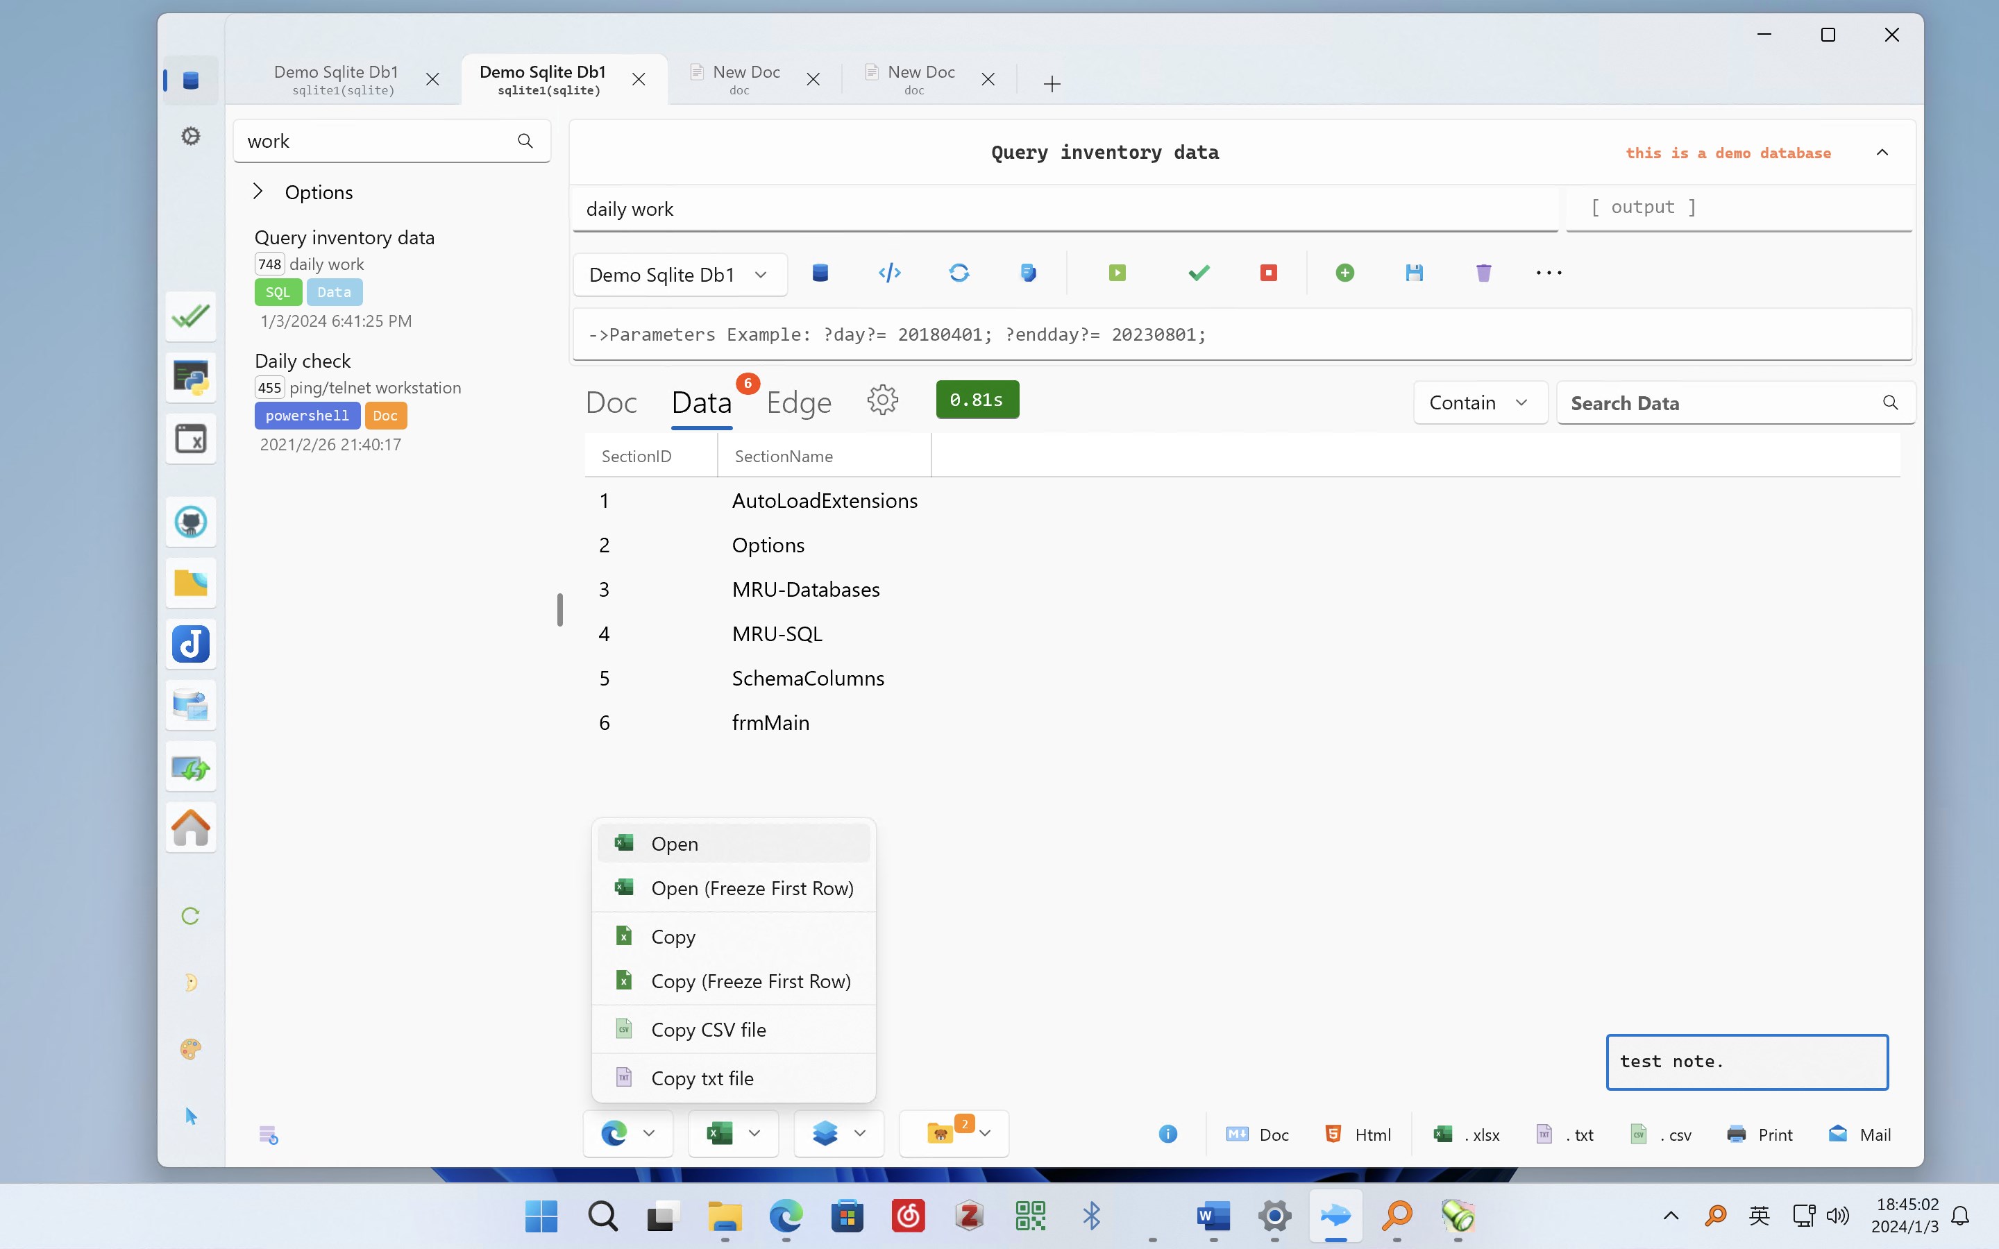Click the palette theme icon in sidebar
The image size is (1999, 1249).
(x=191, y=1049)
